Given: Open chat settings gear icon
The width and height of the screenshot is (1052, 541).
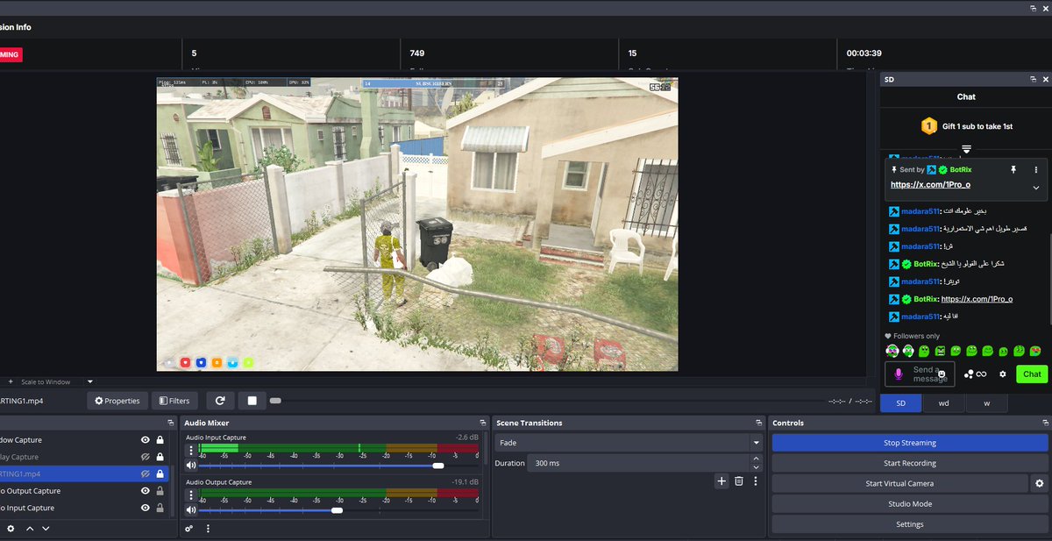Looking at the screenshot, I should click(x=1003, y=374).
